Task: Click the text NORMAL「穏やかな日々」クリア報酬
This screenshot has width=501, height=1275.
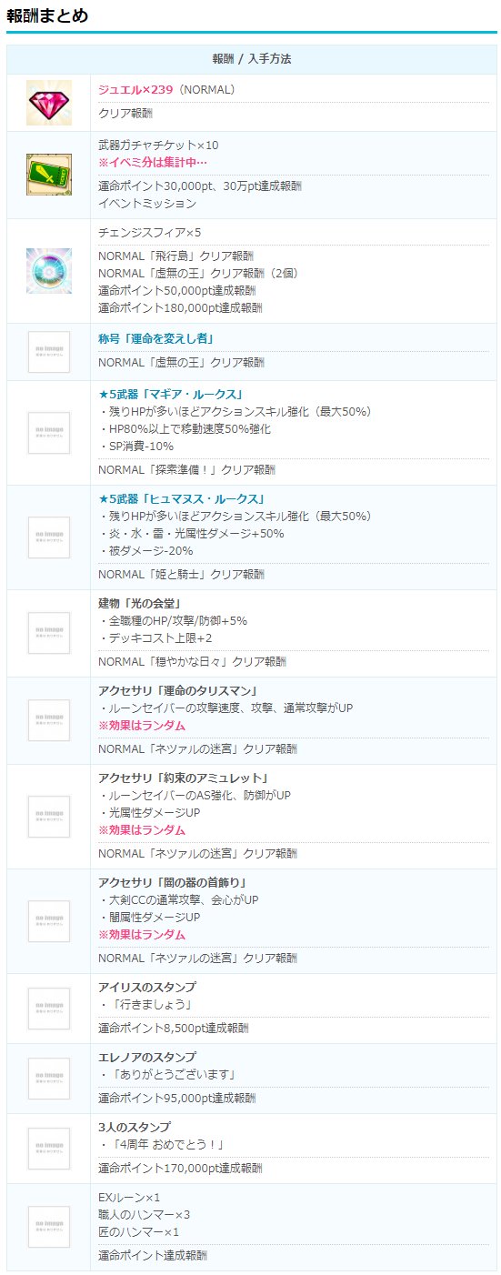Action: coord(192,662)
